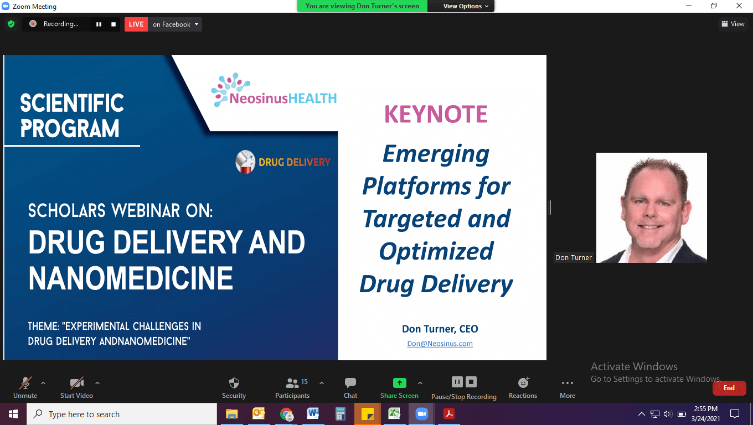
Task: Open LIVE on Facebook dropdown
Action: point(175,24)
